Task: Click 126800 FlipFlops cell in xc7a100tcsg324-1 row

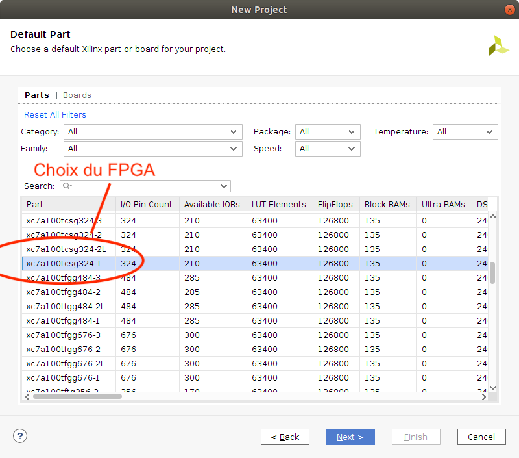Action: [336, 264]
